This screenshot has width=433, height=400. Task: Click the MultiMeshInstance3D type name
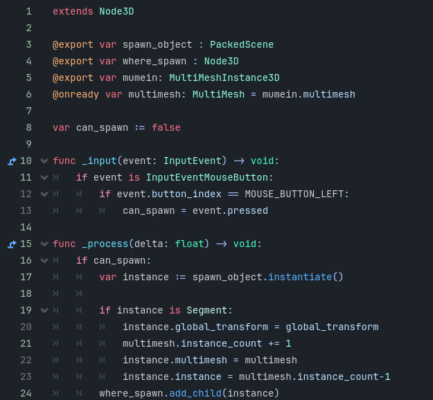coord(224,78)
